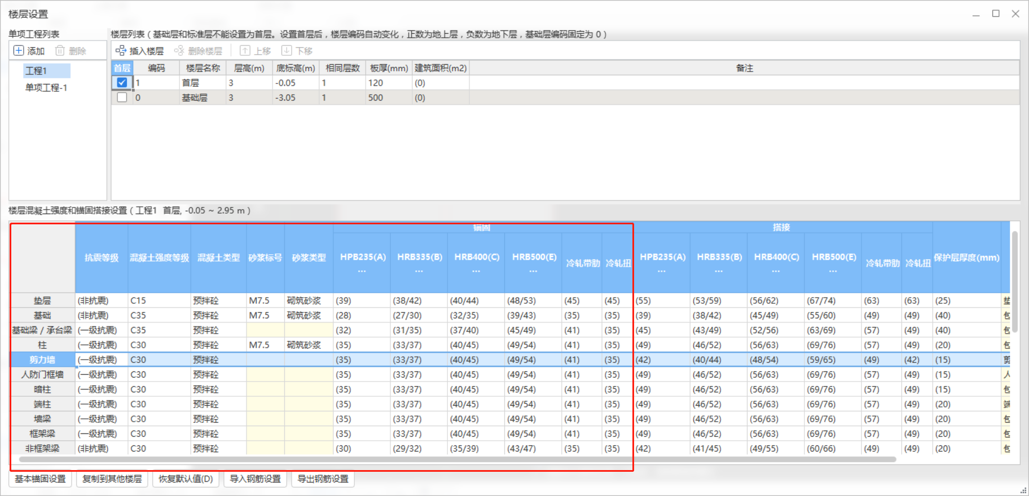Select the 剪力墙 row header

click(x=42, y=360)
